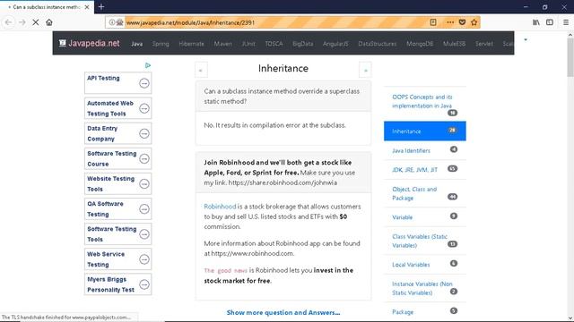
Task: Open the Javapedia.net home logo
Action: coord(90,43)
